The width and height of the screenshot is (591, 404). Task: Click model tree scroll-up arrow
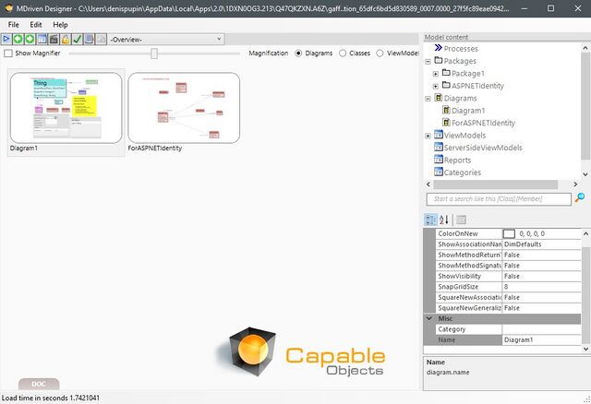585,48
